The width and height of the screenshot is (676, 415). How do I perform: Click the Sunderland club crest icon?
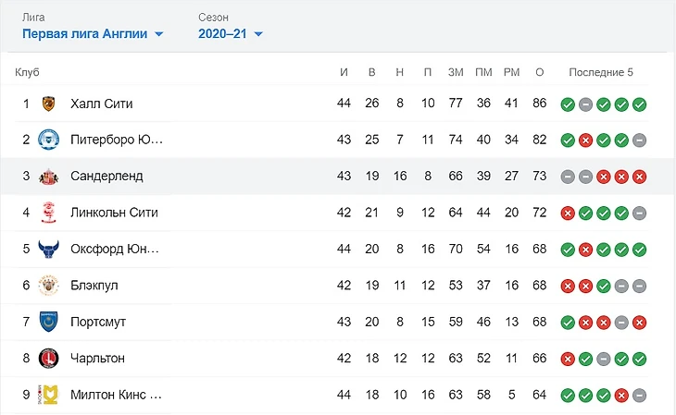49,176
